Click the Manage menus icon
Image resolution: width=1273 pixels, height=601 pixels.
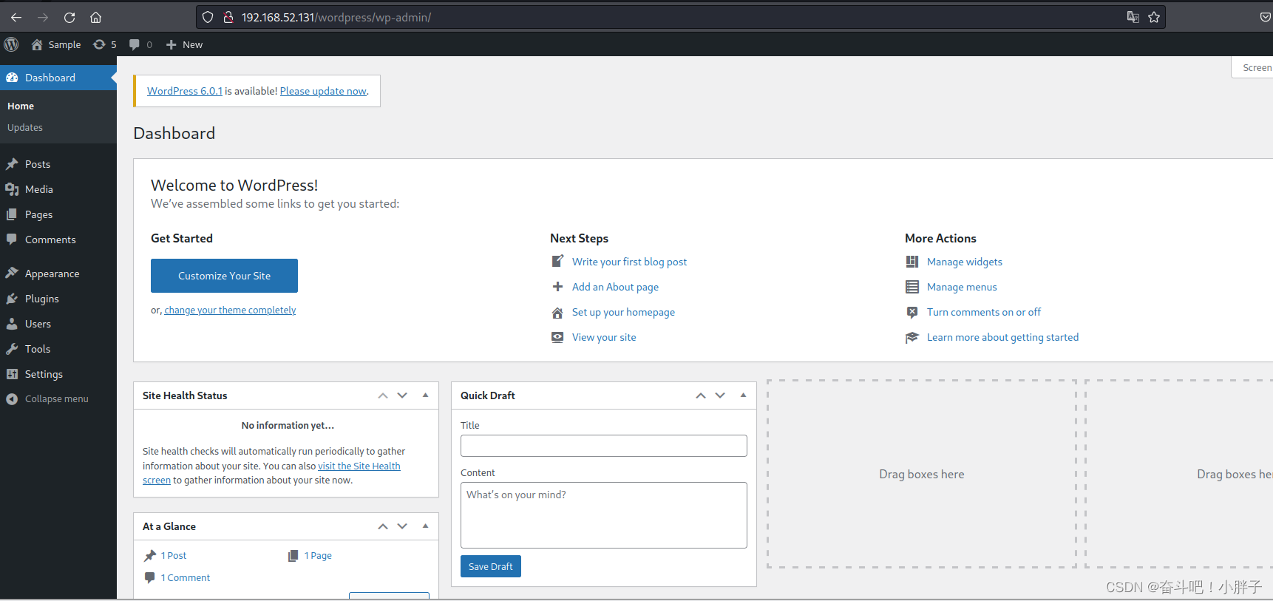point(912,287)
